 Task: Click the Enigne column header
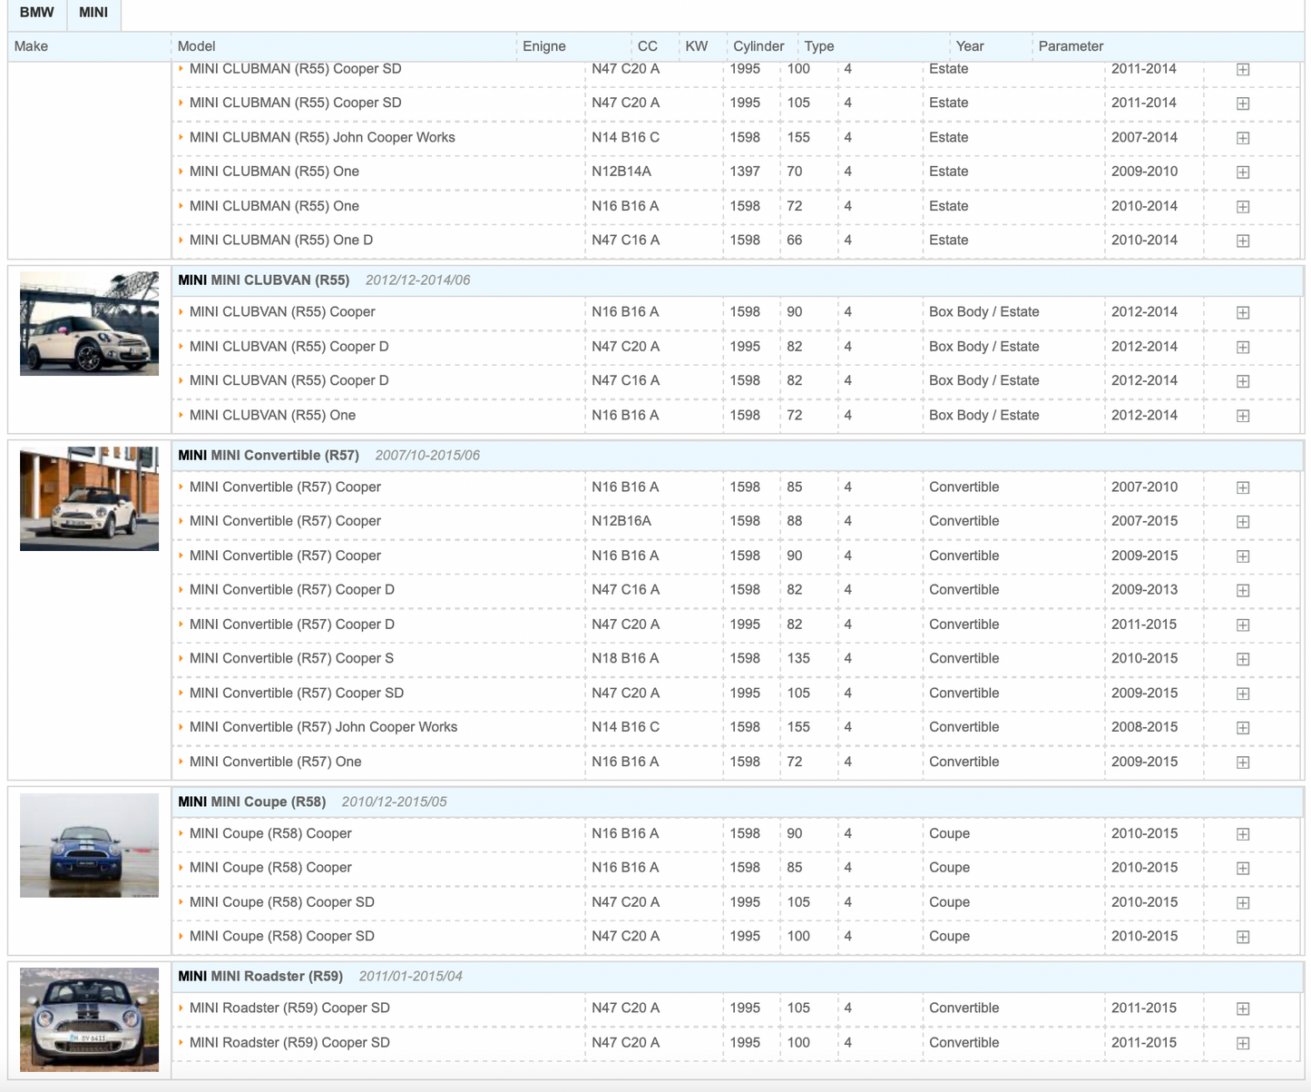[x=544, y=46]
